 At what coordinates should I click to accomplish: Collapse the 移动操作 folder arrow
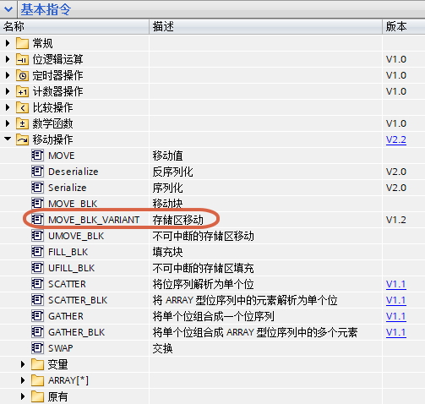pyautogui.click(x=8, y=139)
